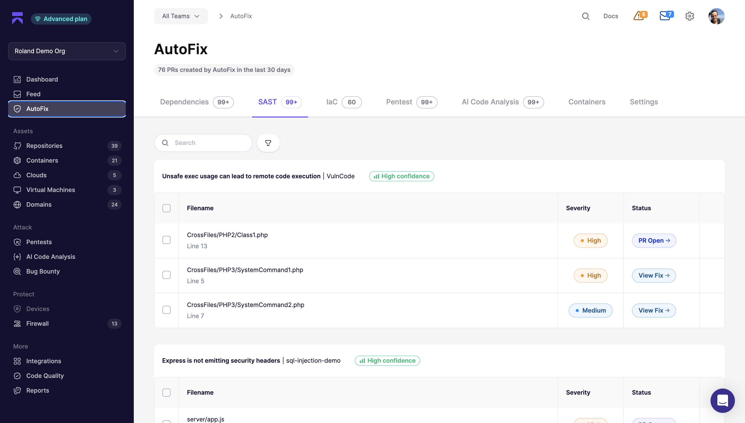Open the Roland Demo Org organization dropdown
The image size is (745, 423).
[67, 51]
